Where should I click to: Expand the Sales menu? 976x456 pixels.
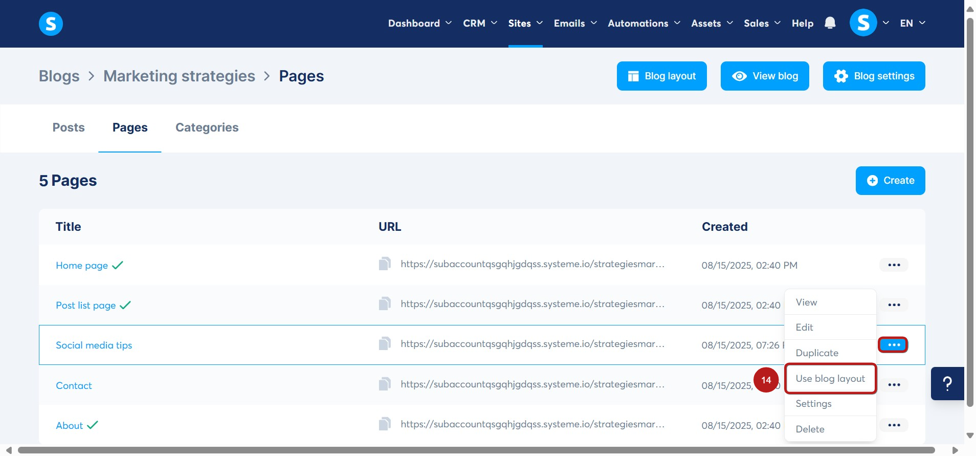[x=762, y=23]
